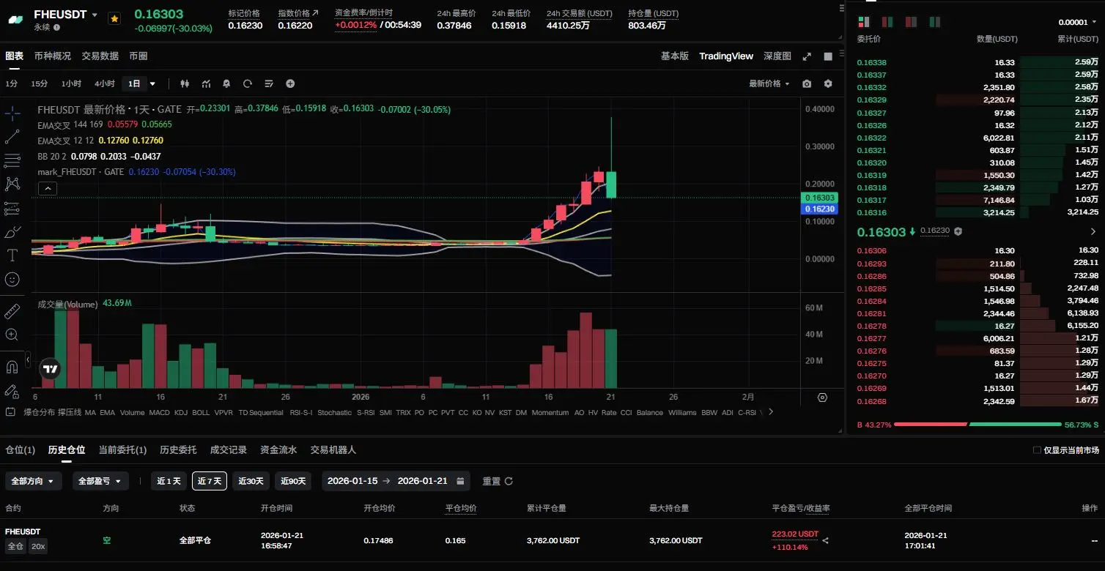Select the 4小时 timeframe

(105, 83)
